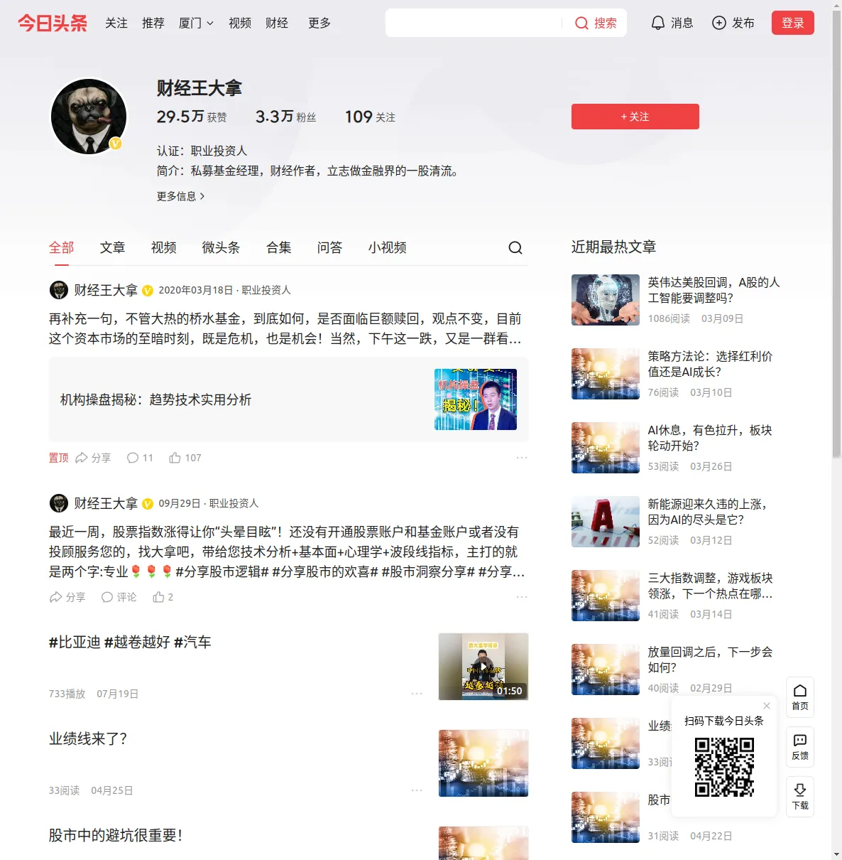842x860 pixels.
Task: Open hot article 新能源迎来久违的上涨
Action: pos(709,512)
